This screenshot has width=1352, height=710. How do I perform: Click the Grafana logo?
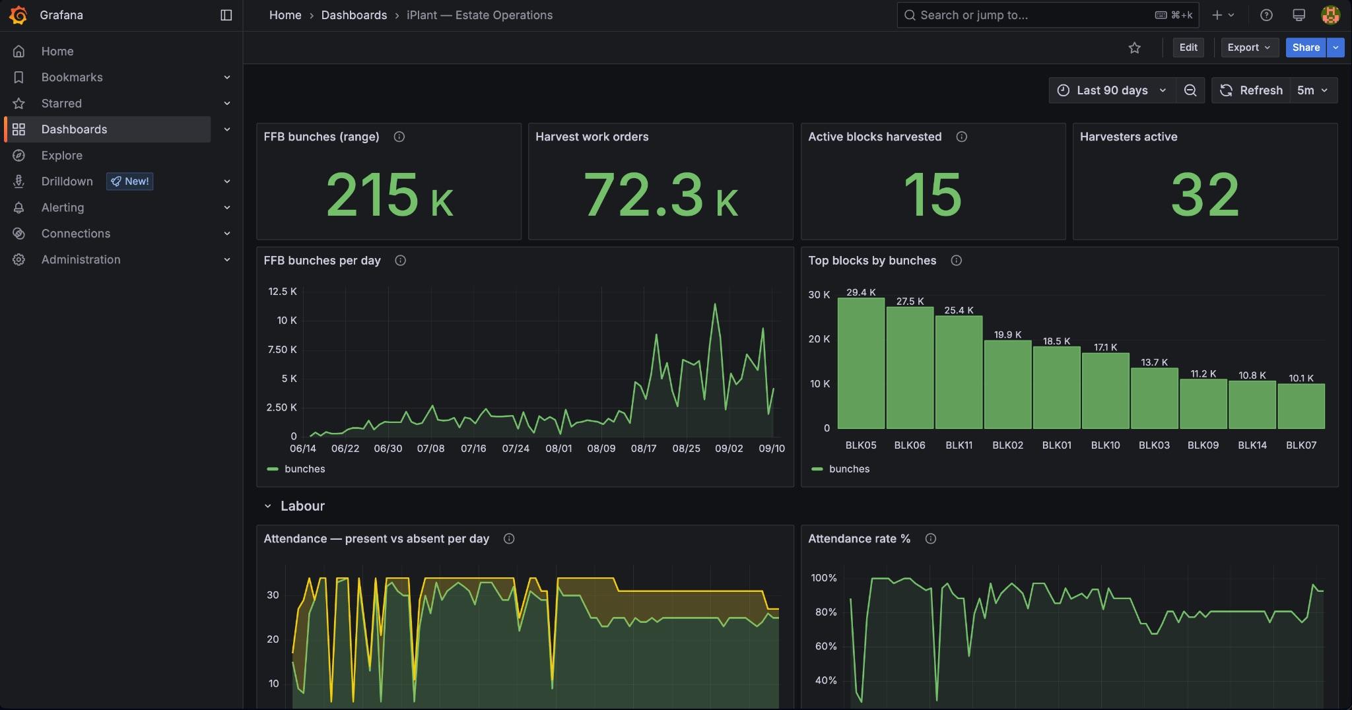[18, 15]
